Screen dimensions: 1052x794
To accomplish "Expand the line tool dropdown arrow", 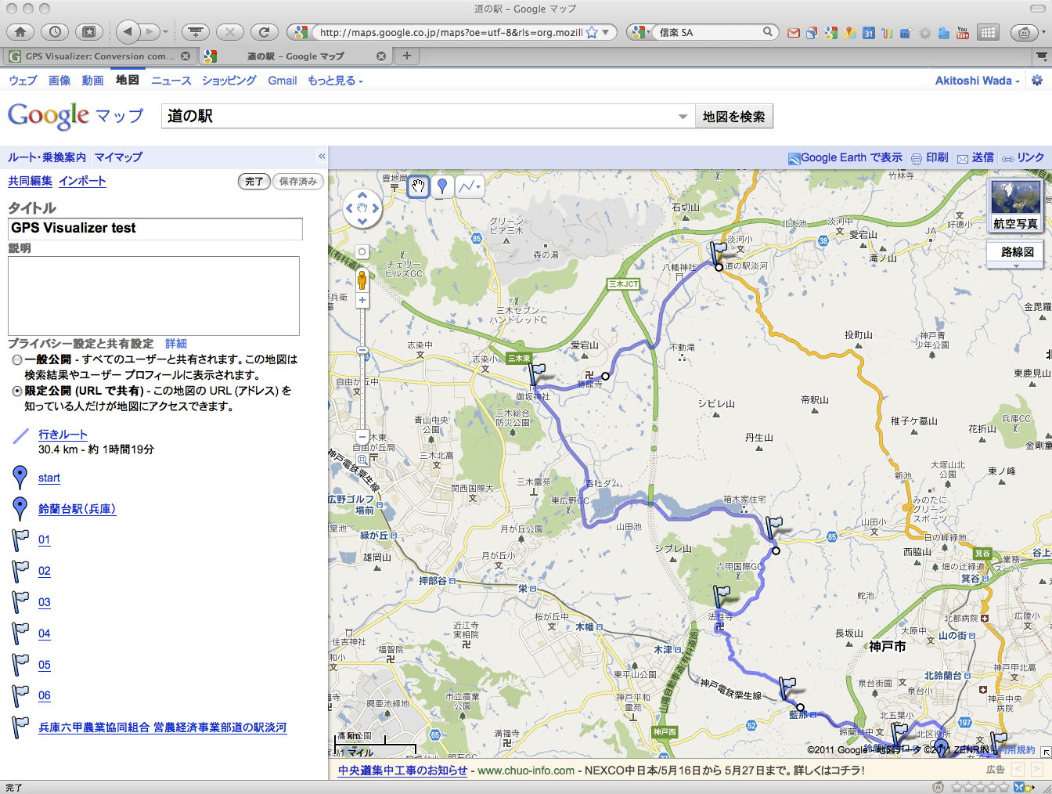I will point(478,186).
